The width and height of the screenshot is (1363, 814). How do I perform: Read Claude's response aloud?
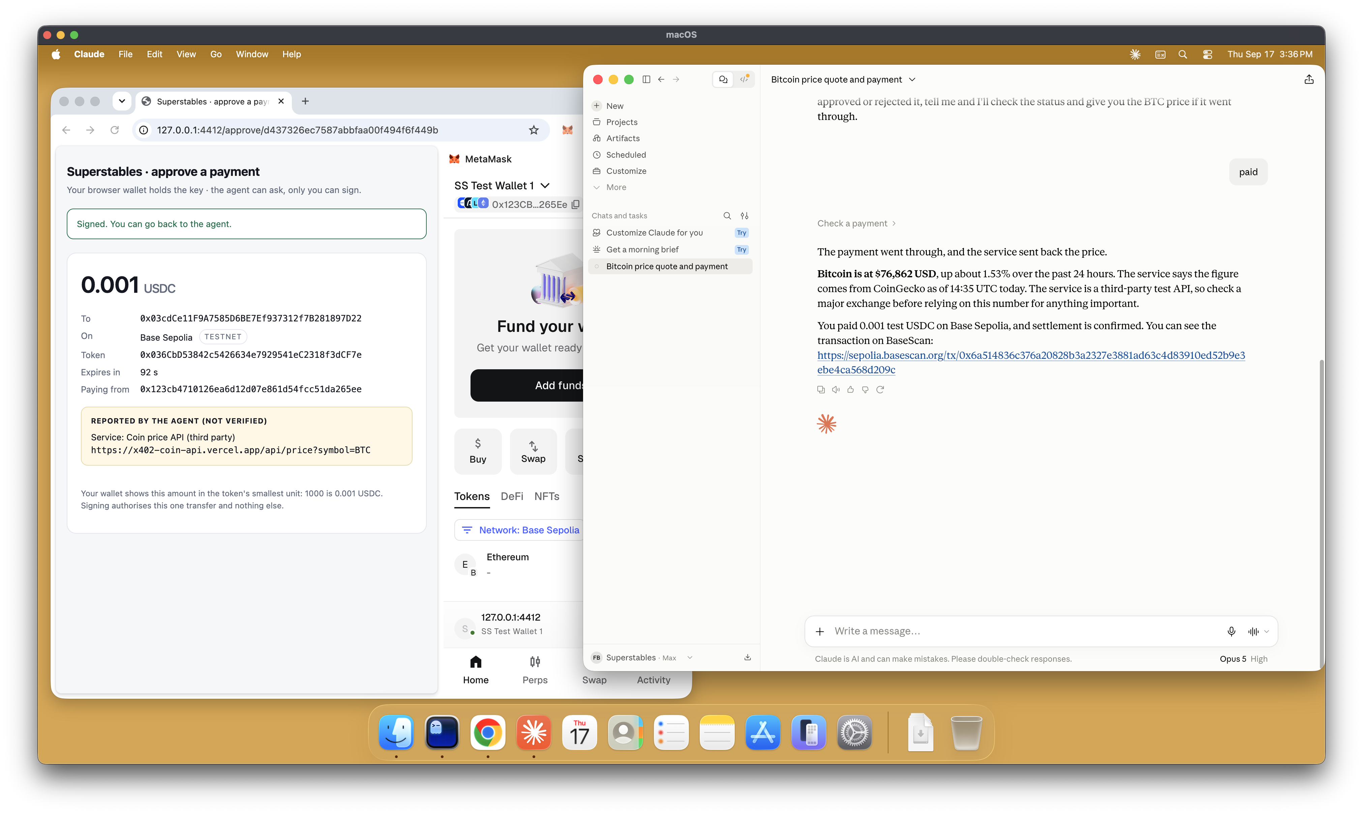836,389
